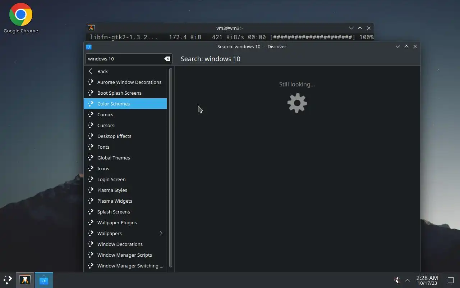The height and width of the screenshot is (288, 460).
Task: Open the Comics category
Action: click(x=125, y=114)
